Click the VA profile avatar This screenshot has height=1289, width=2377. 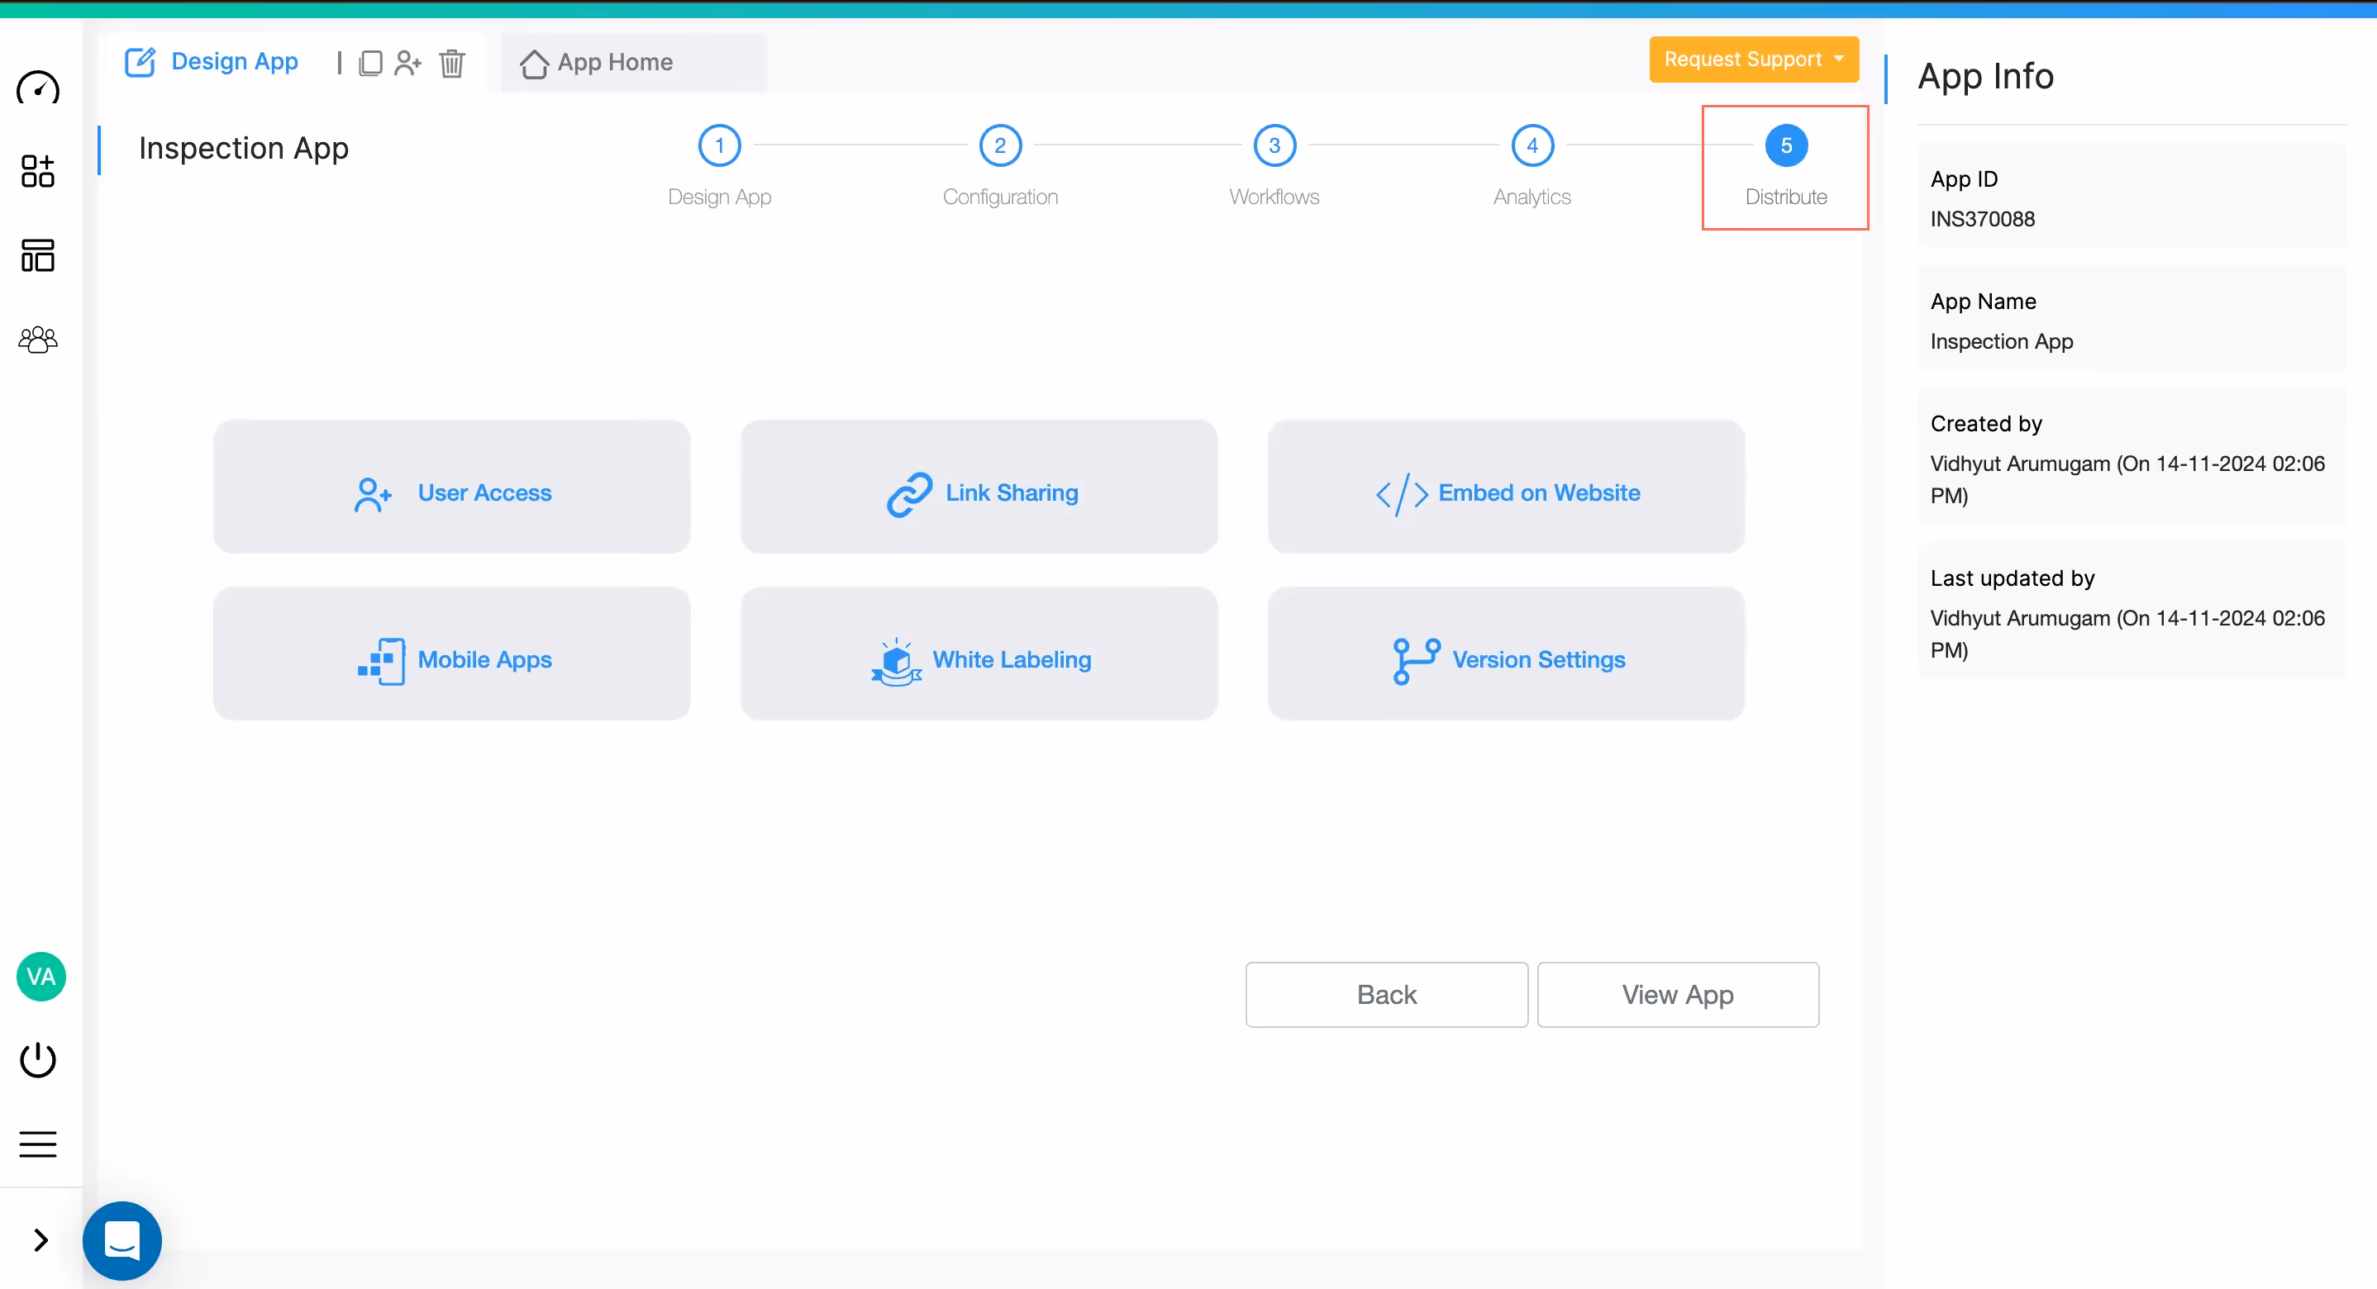pyautogui.click(x=40, y=976)
